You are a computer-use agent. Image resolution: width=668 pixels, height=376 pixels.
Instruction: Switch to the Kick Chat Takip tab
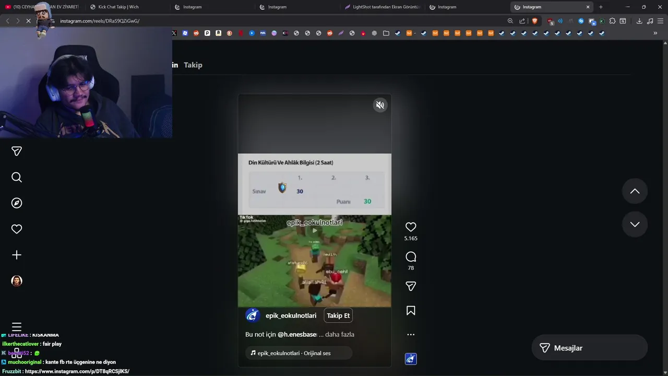(125, 7)
